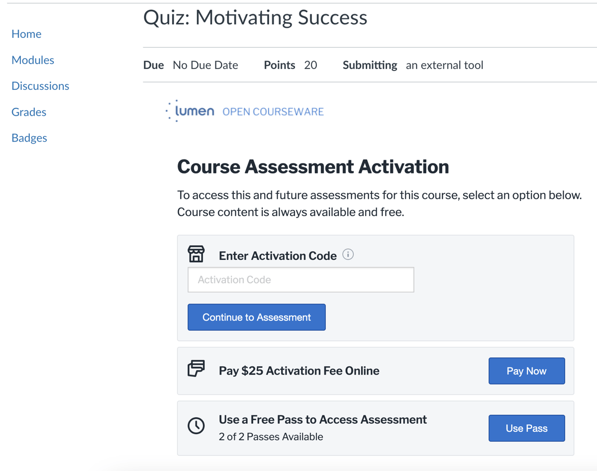Open the Discussions section
The width and height of the screenshot is (597, 471).
(40, 85)
